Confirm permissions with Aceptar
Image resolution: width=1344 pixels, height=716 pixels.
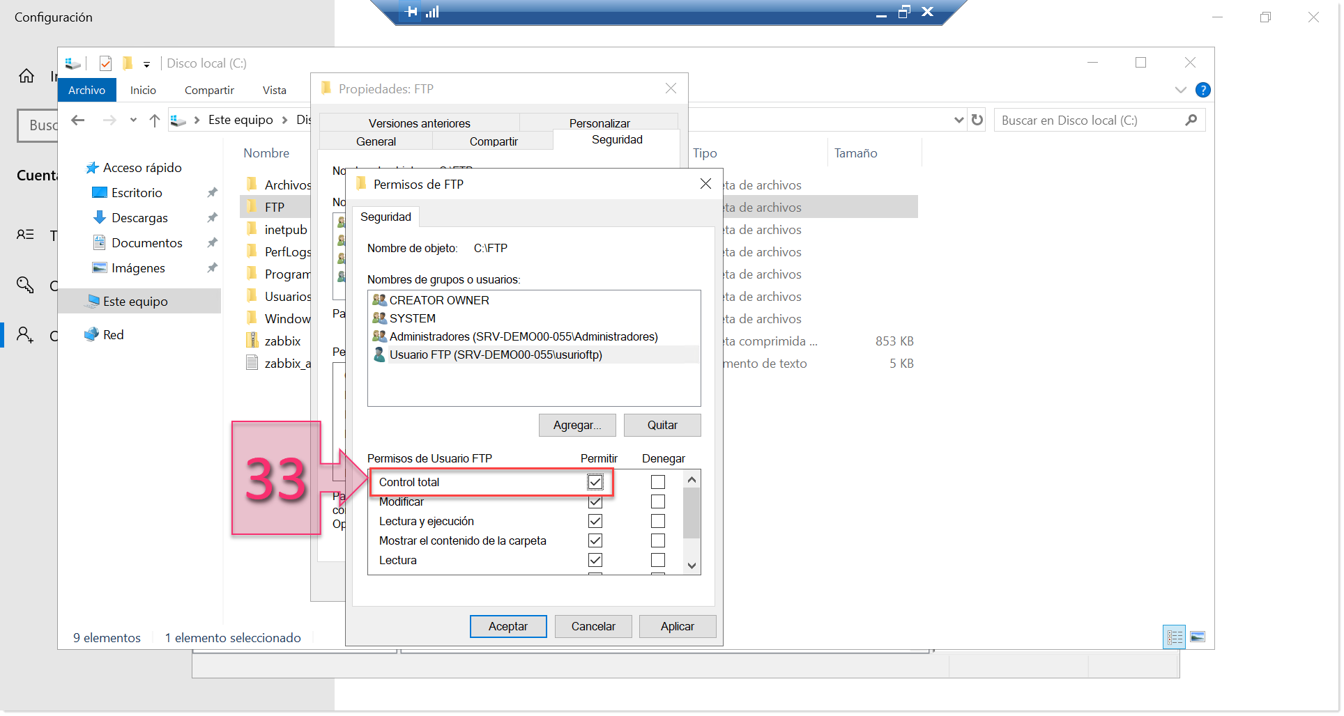[507, 626]
